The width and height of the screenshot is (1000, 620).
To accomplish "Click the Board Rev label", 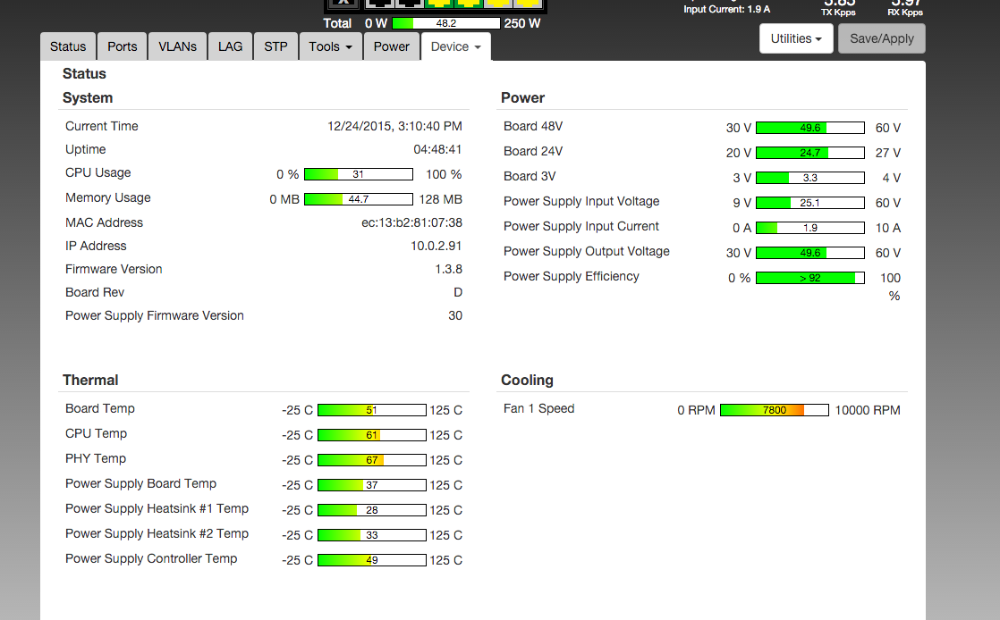I will (x=95, y=292).
